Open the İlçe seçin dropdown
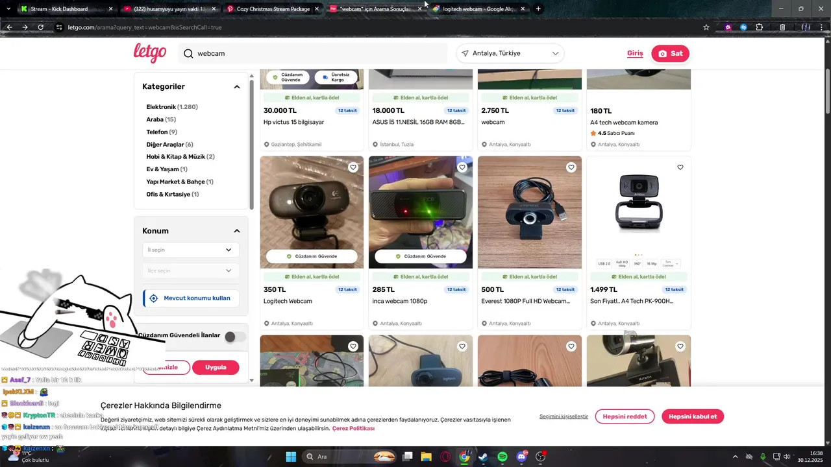This screenshot has width=831, height=467. [x=191, y=270]
